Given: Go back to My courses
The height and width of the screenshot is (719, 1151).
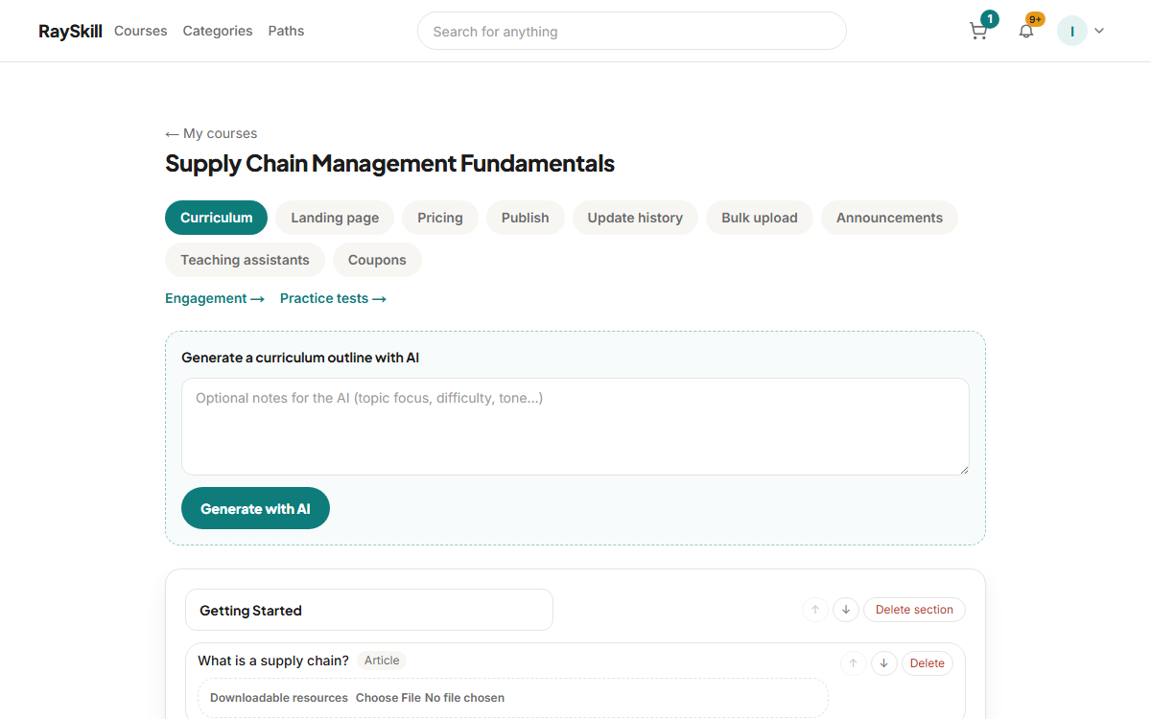Looking at the screenshot, I should [x=211, y=133].
